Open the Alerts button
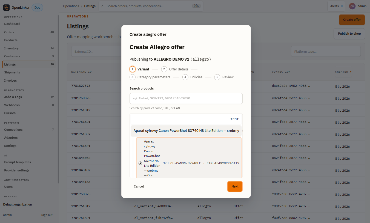Viewport: 370px width, 223px height. point(336,6)
